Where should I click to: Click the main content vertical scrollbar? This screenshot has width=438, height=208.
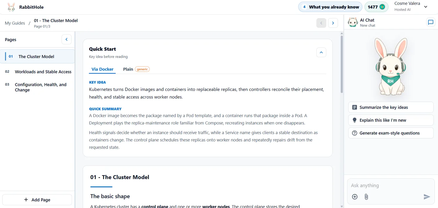click(x=342, y=64)
